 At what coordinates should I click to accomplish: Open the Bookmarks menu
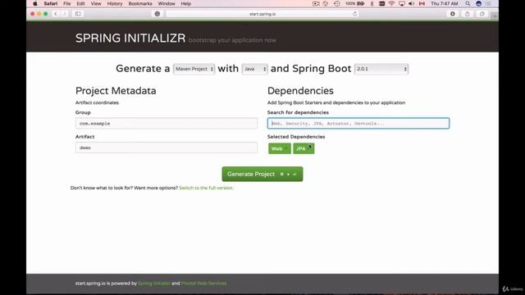(x=140, y=3)
